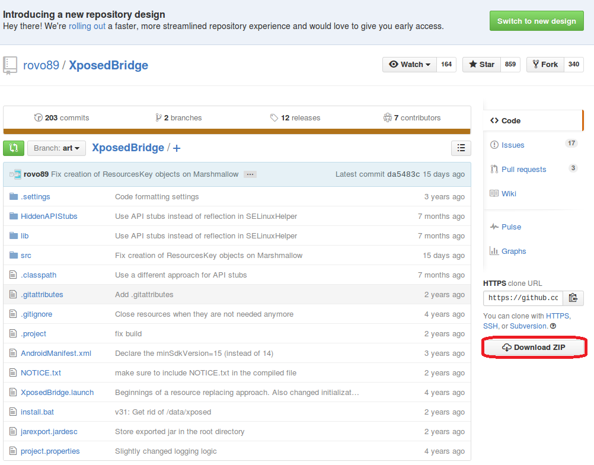The width and height of the screenshot is (594, 465).
Task: Open the .gitignore file
Action: point(36,314)
